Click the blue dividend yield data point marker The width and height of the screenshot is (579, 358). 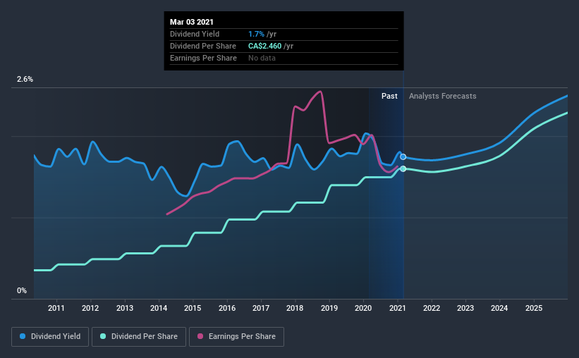403,157
